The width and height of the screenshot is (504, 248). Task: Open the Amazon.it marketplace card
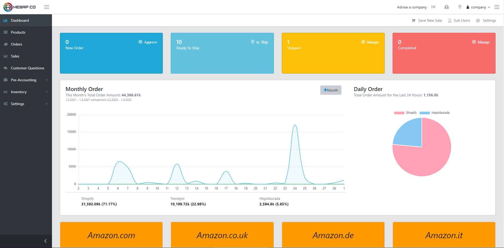coord(444,235)
